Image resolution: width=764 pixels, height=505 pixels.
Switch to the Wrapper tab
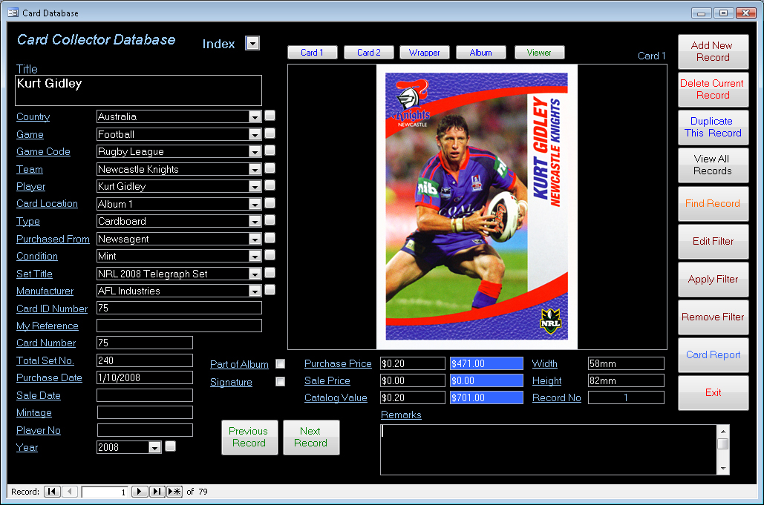(x=424, y=52)
